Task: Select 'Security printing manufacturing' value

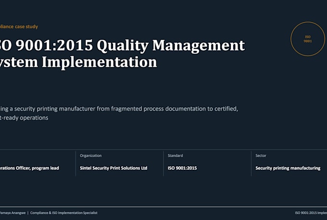Action: (288, 168)
